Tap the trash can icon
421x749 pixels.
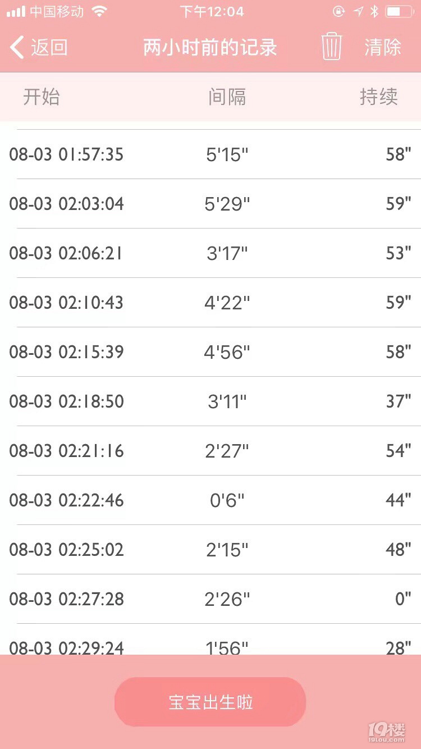332,46
